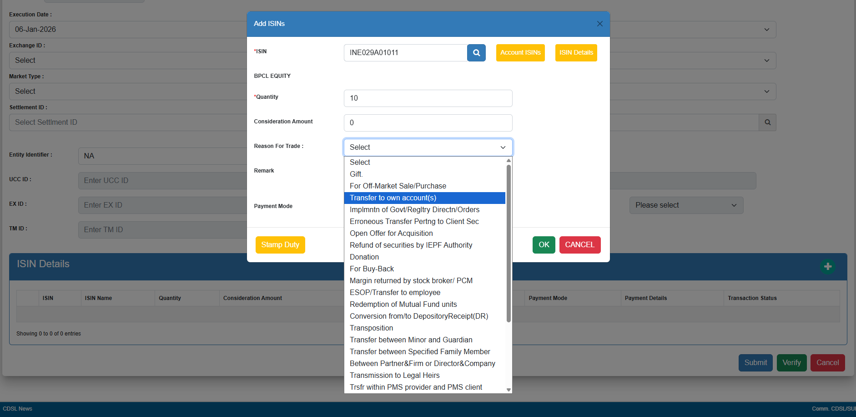The width and height of the screenshot is (856, 417).
Task: Click the ISIN search magnifier icon
Action: (x=476, y=53)
